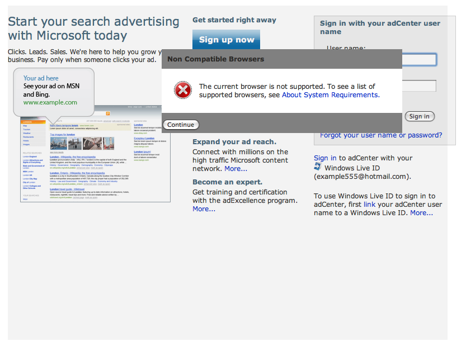This screenshot has height=351, width=466.
Task: Click Sign in link for Windows Live ID
Action: (x=325, y=158)
